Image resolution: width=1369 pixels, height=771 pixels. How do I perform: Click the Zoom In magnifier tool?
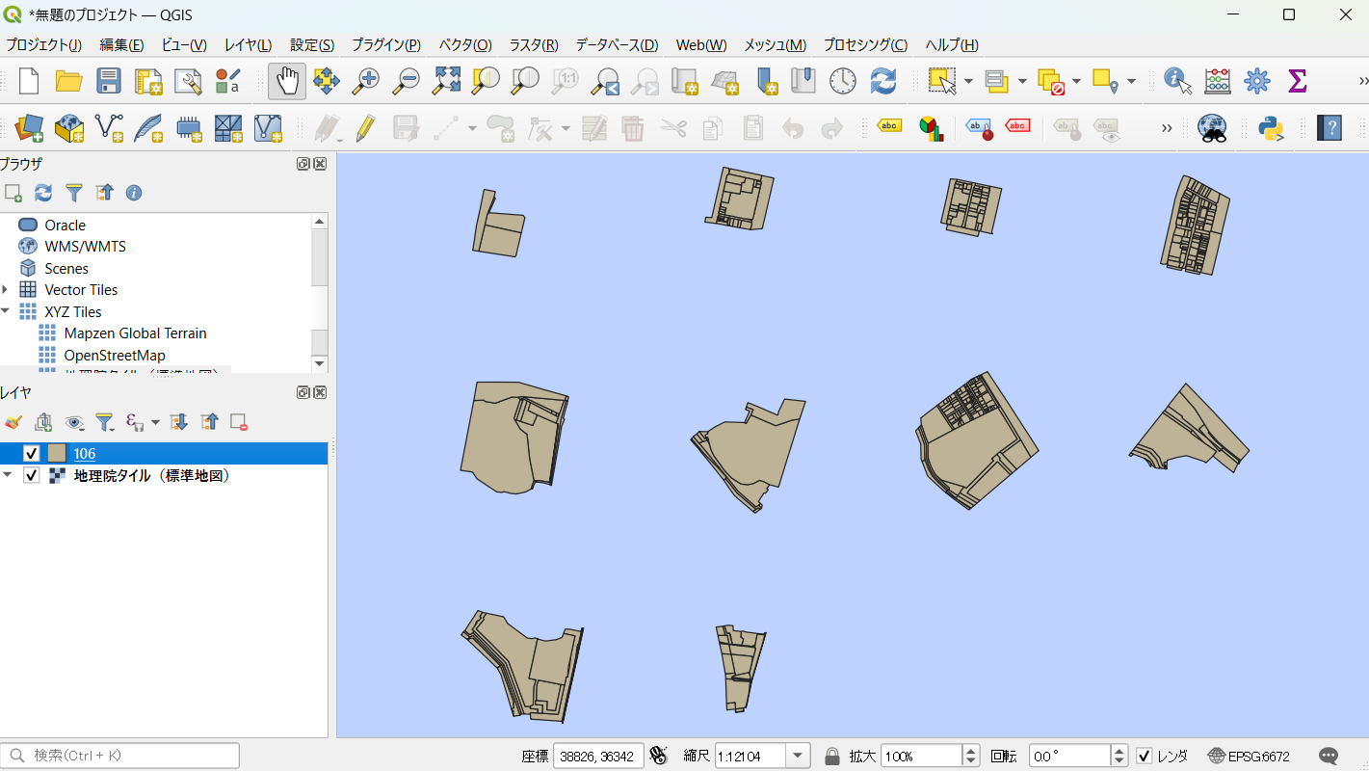(x=365, y=81)
